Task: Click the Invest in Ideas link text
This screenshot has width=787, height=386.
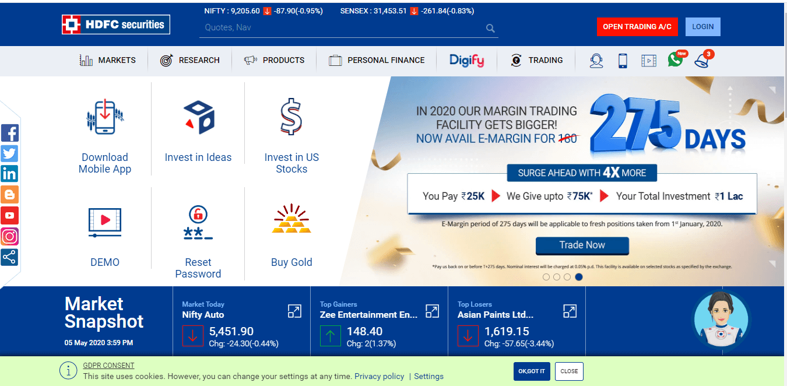Action: pos(198,157)
